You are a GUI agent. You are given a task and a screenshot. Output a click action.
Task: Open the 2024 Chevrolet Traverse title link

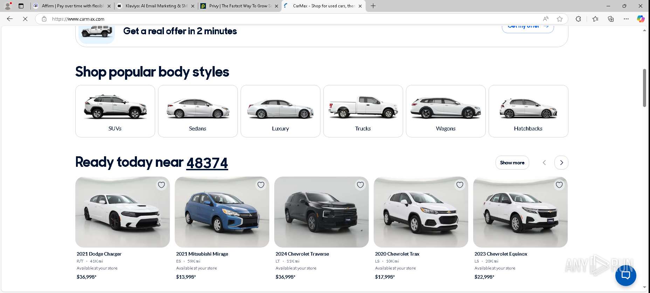302,254
